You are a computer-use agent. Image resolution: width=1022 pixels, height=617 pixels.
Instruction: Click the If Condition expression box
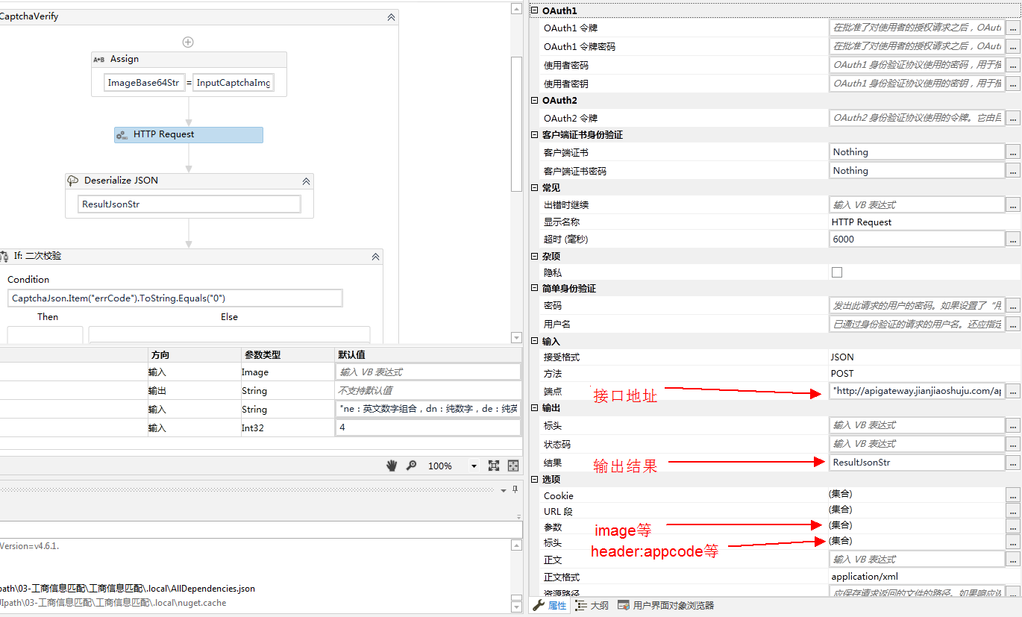pyautogui.click(x=175, y=298)
